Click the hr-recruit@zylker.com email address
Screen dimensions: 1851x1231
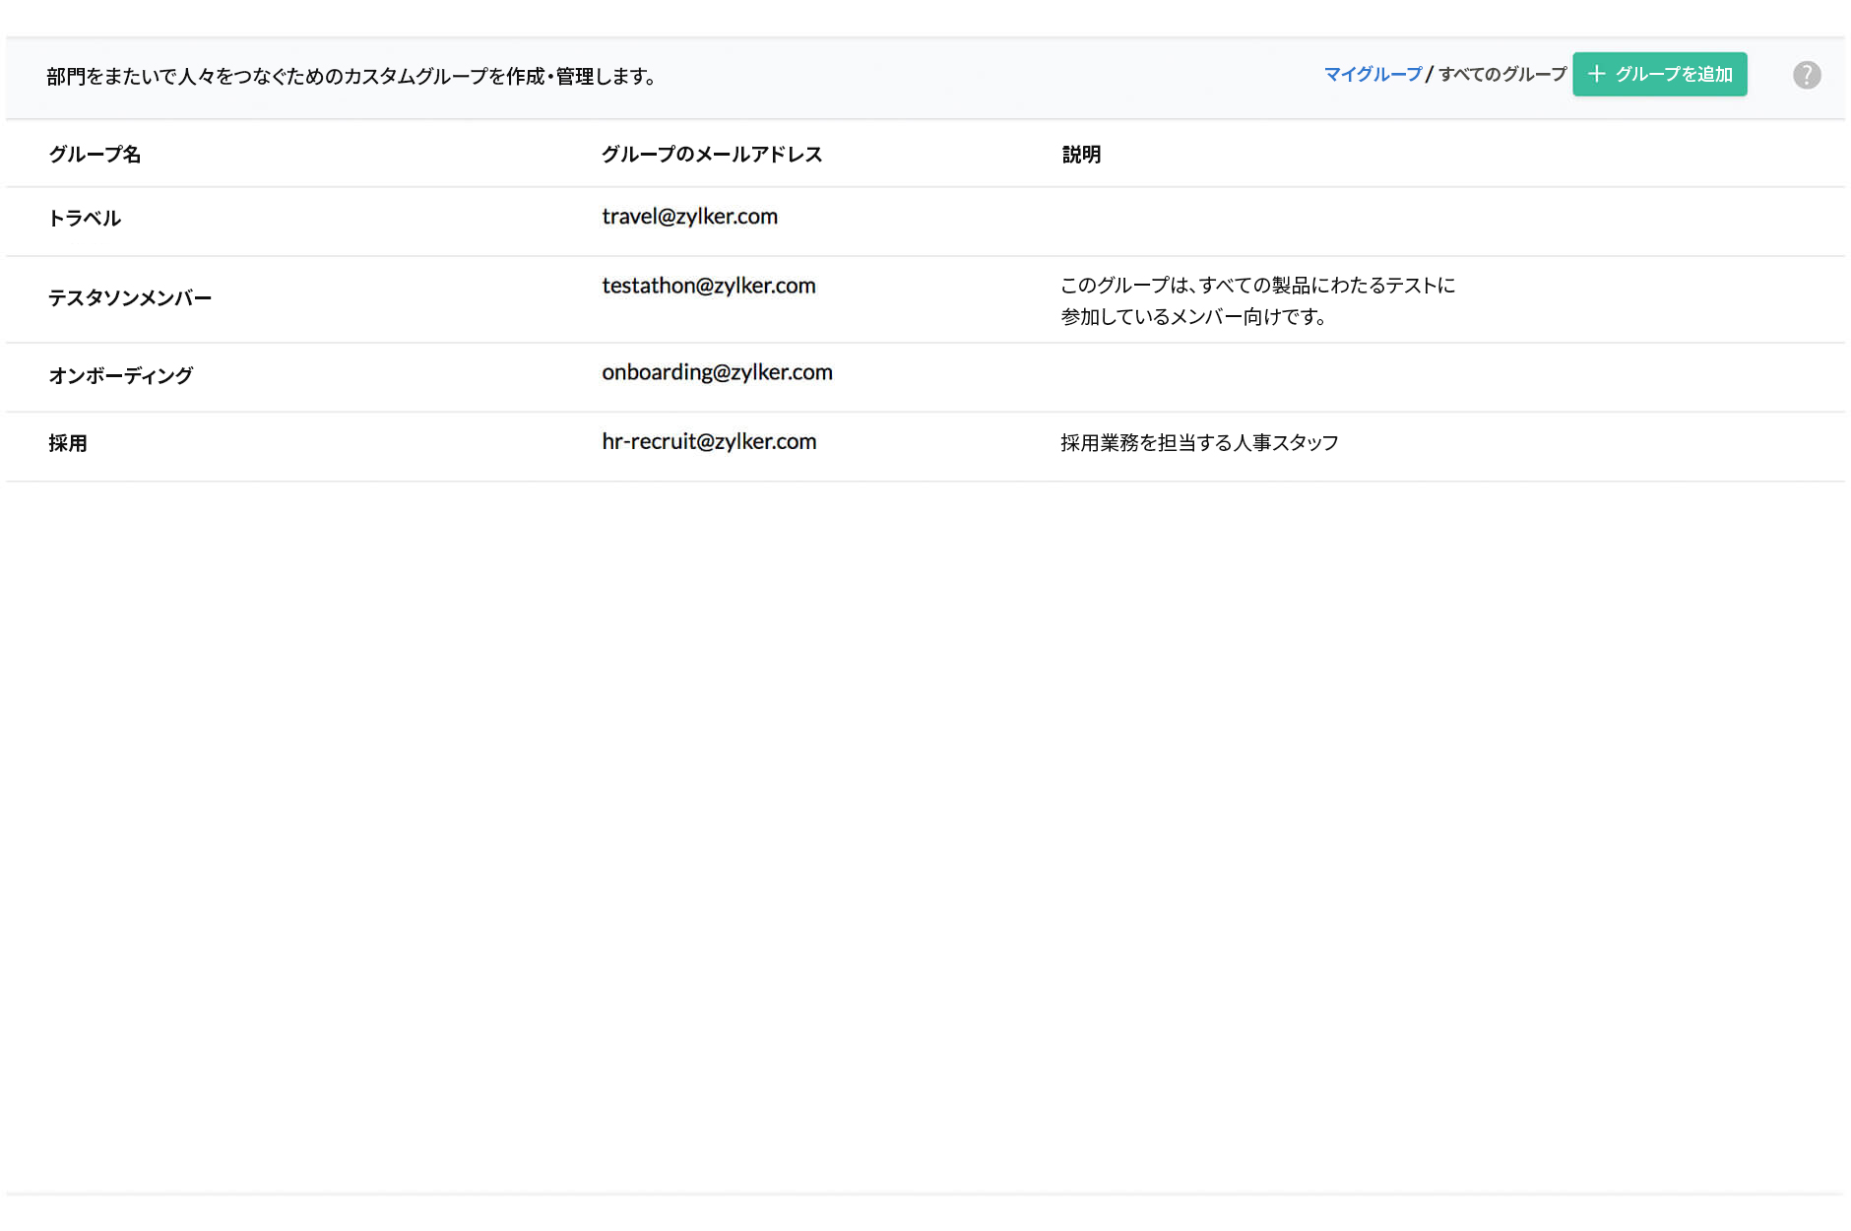pyautogui.click(x=709, y=441)
